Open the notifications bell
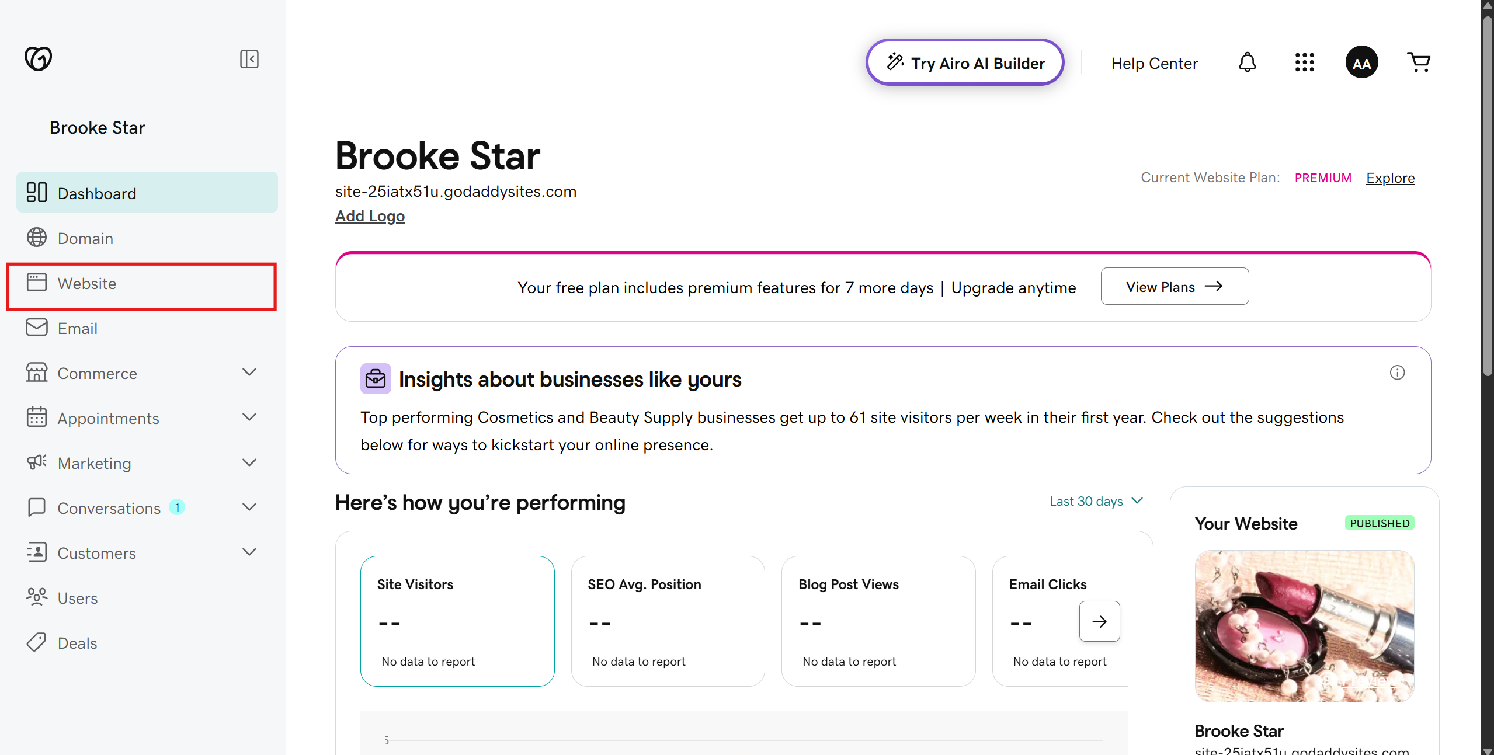The width and height of the screenshot is (1494, 755). click(1247, 62)
